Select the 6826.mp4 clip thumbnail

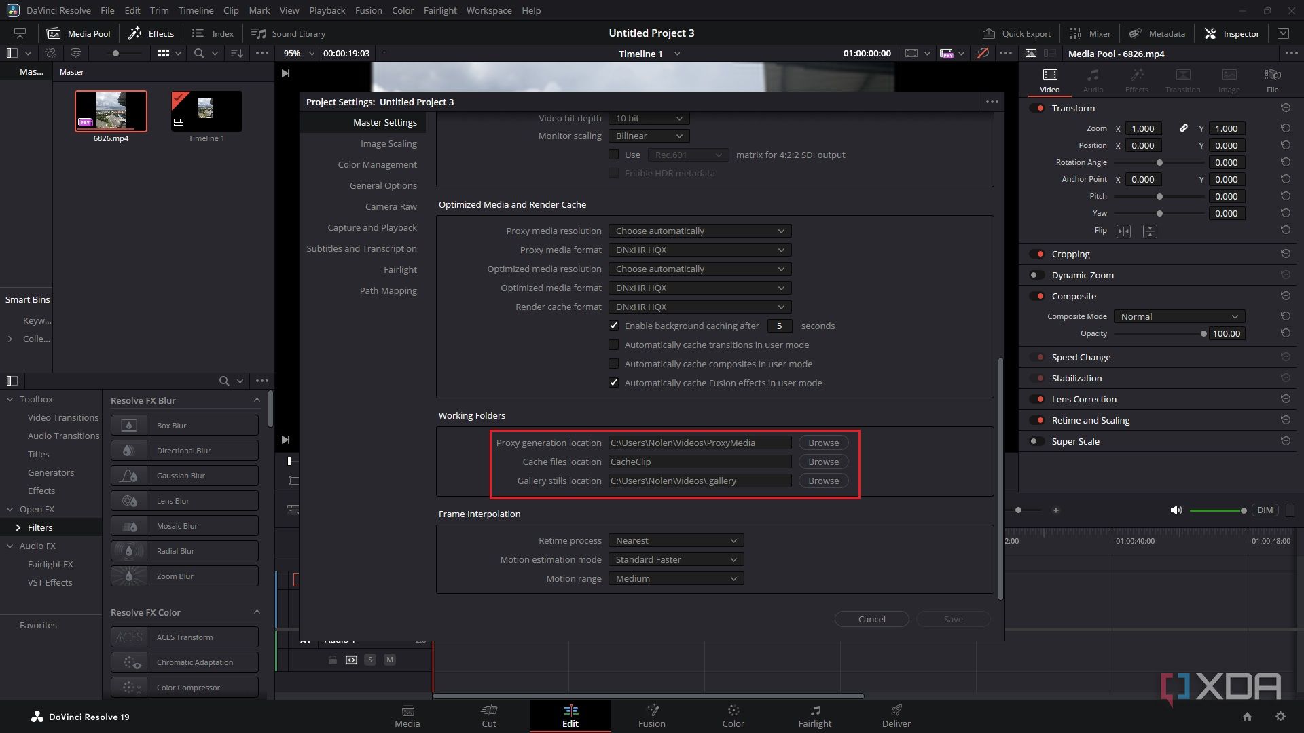point(111,111)
